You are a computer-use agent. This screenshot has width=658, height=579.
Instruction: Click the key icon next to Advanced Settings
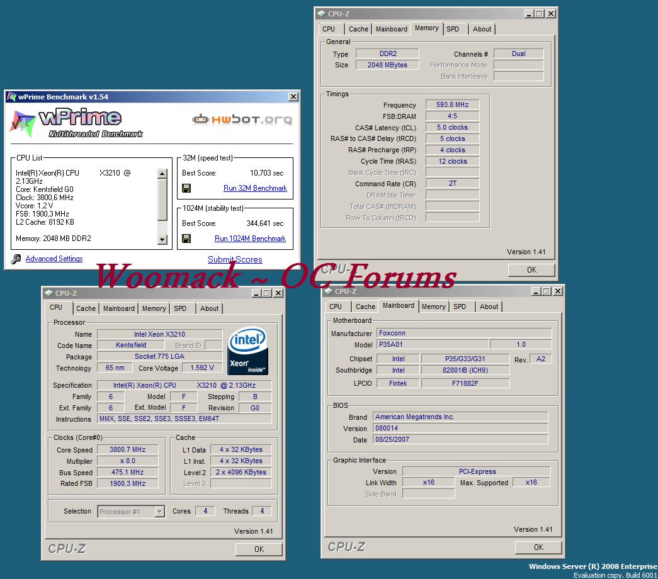(16, 259)
